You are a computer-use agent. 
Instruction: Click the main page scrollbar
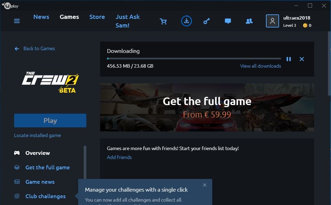coord(329,63)
